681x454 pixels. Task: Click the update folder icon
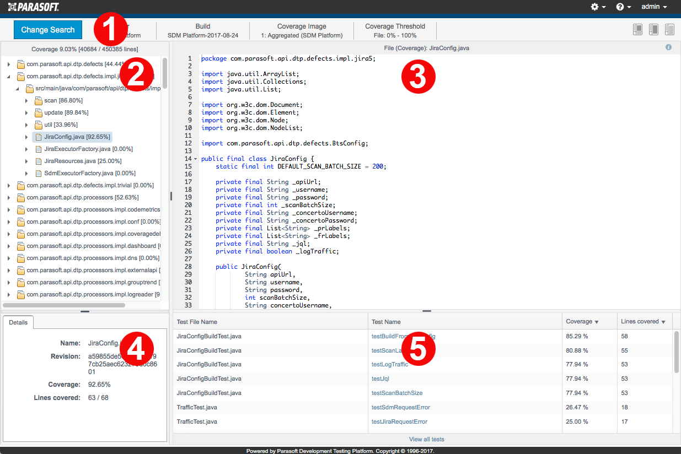(x=39, y=112)
